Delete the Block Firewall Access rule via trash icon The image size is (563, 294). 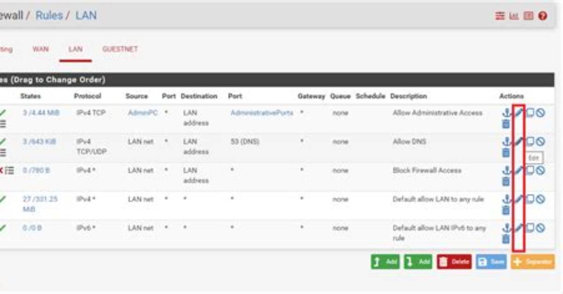pyautogui.click(x=506, y=182)
